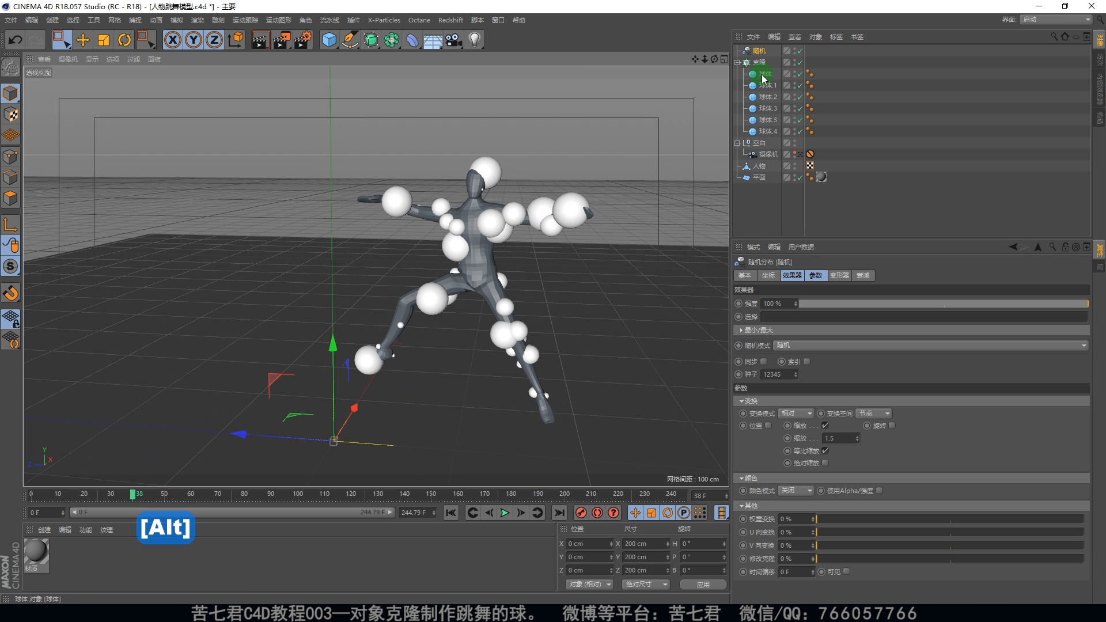Toggle Autokeying button
The height and width of the screenshot is (622, 1106).
pos(597,513)
